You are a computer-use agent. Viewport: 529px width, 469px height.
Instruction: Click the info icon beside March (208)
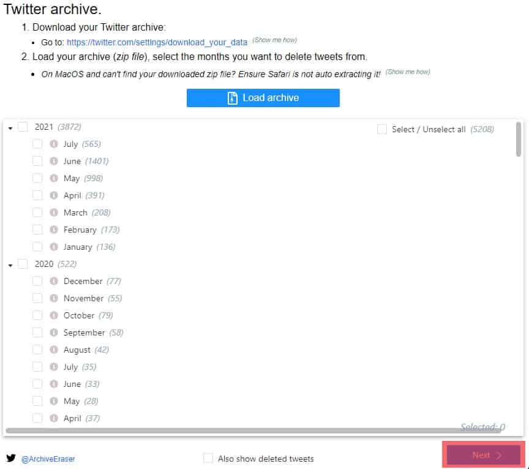(54, 212)
